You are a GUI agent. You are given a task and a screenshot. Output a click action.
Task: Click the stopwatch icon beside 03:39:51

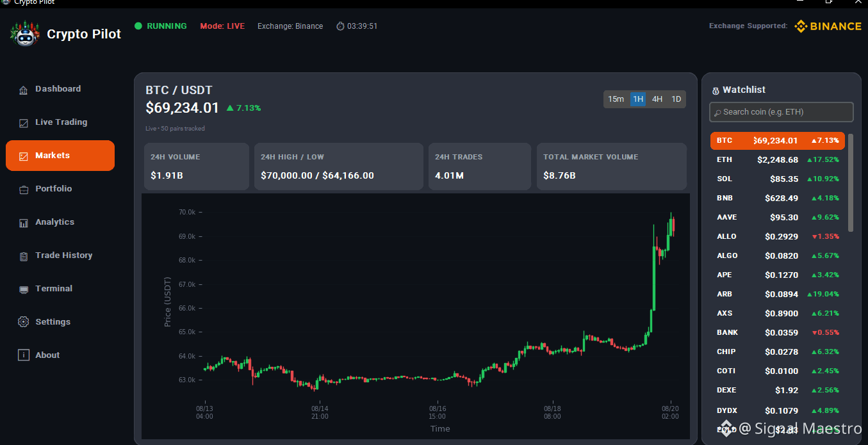(x=340, y=26)
